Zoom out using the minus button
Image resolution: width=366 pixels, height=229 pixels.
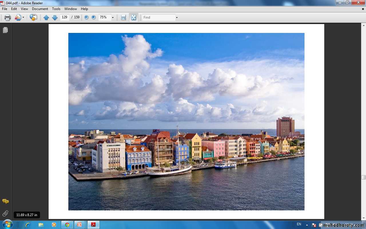pyautogui.click(x=86, y=17)
